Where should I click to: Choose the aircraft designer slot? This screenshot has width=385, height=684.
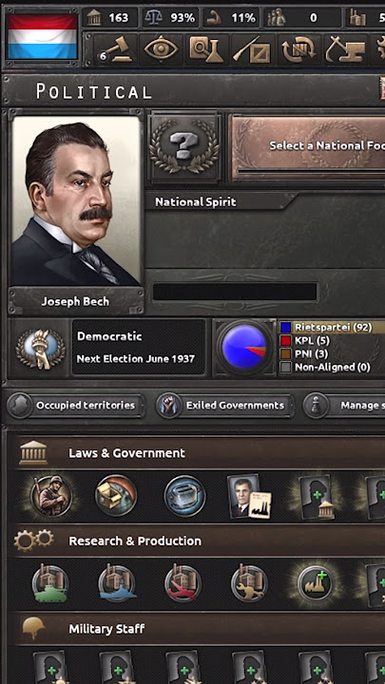pos(183,583)
